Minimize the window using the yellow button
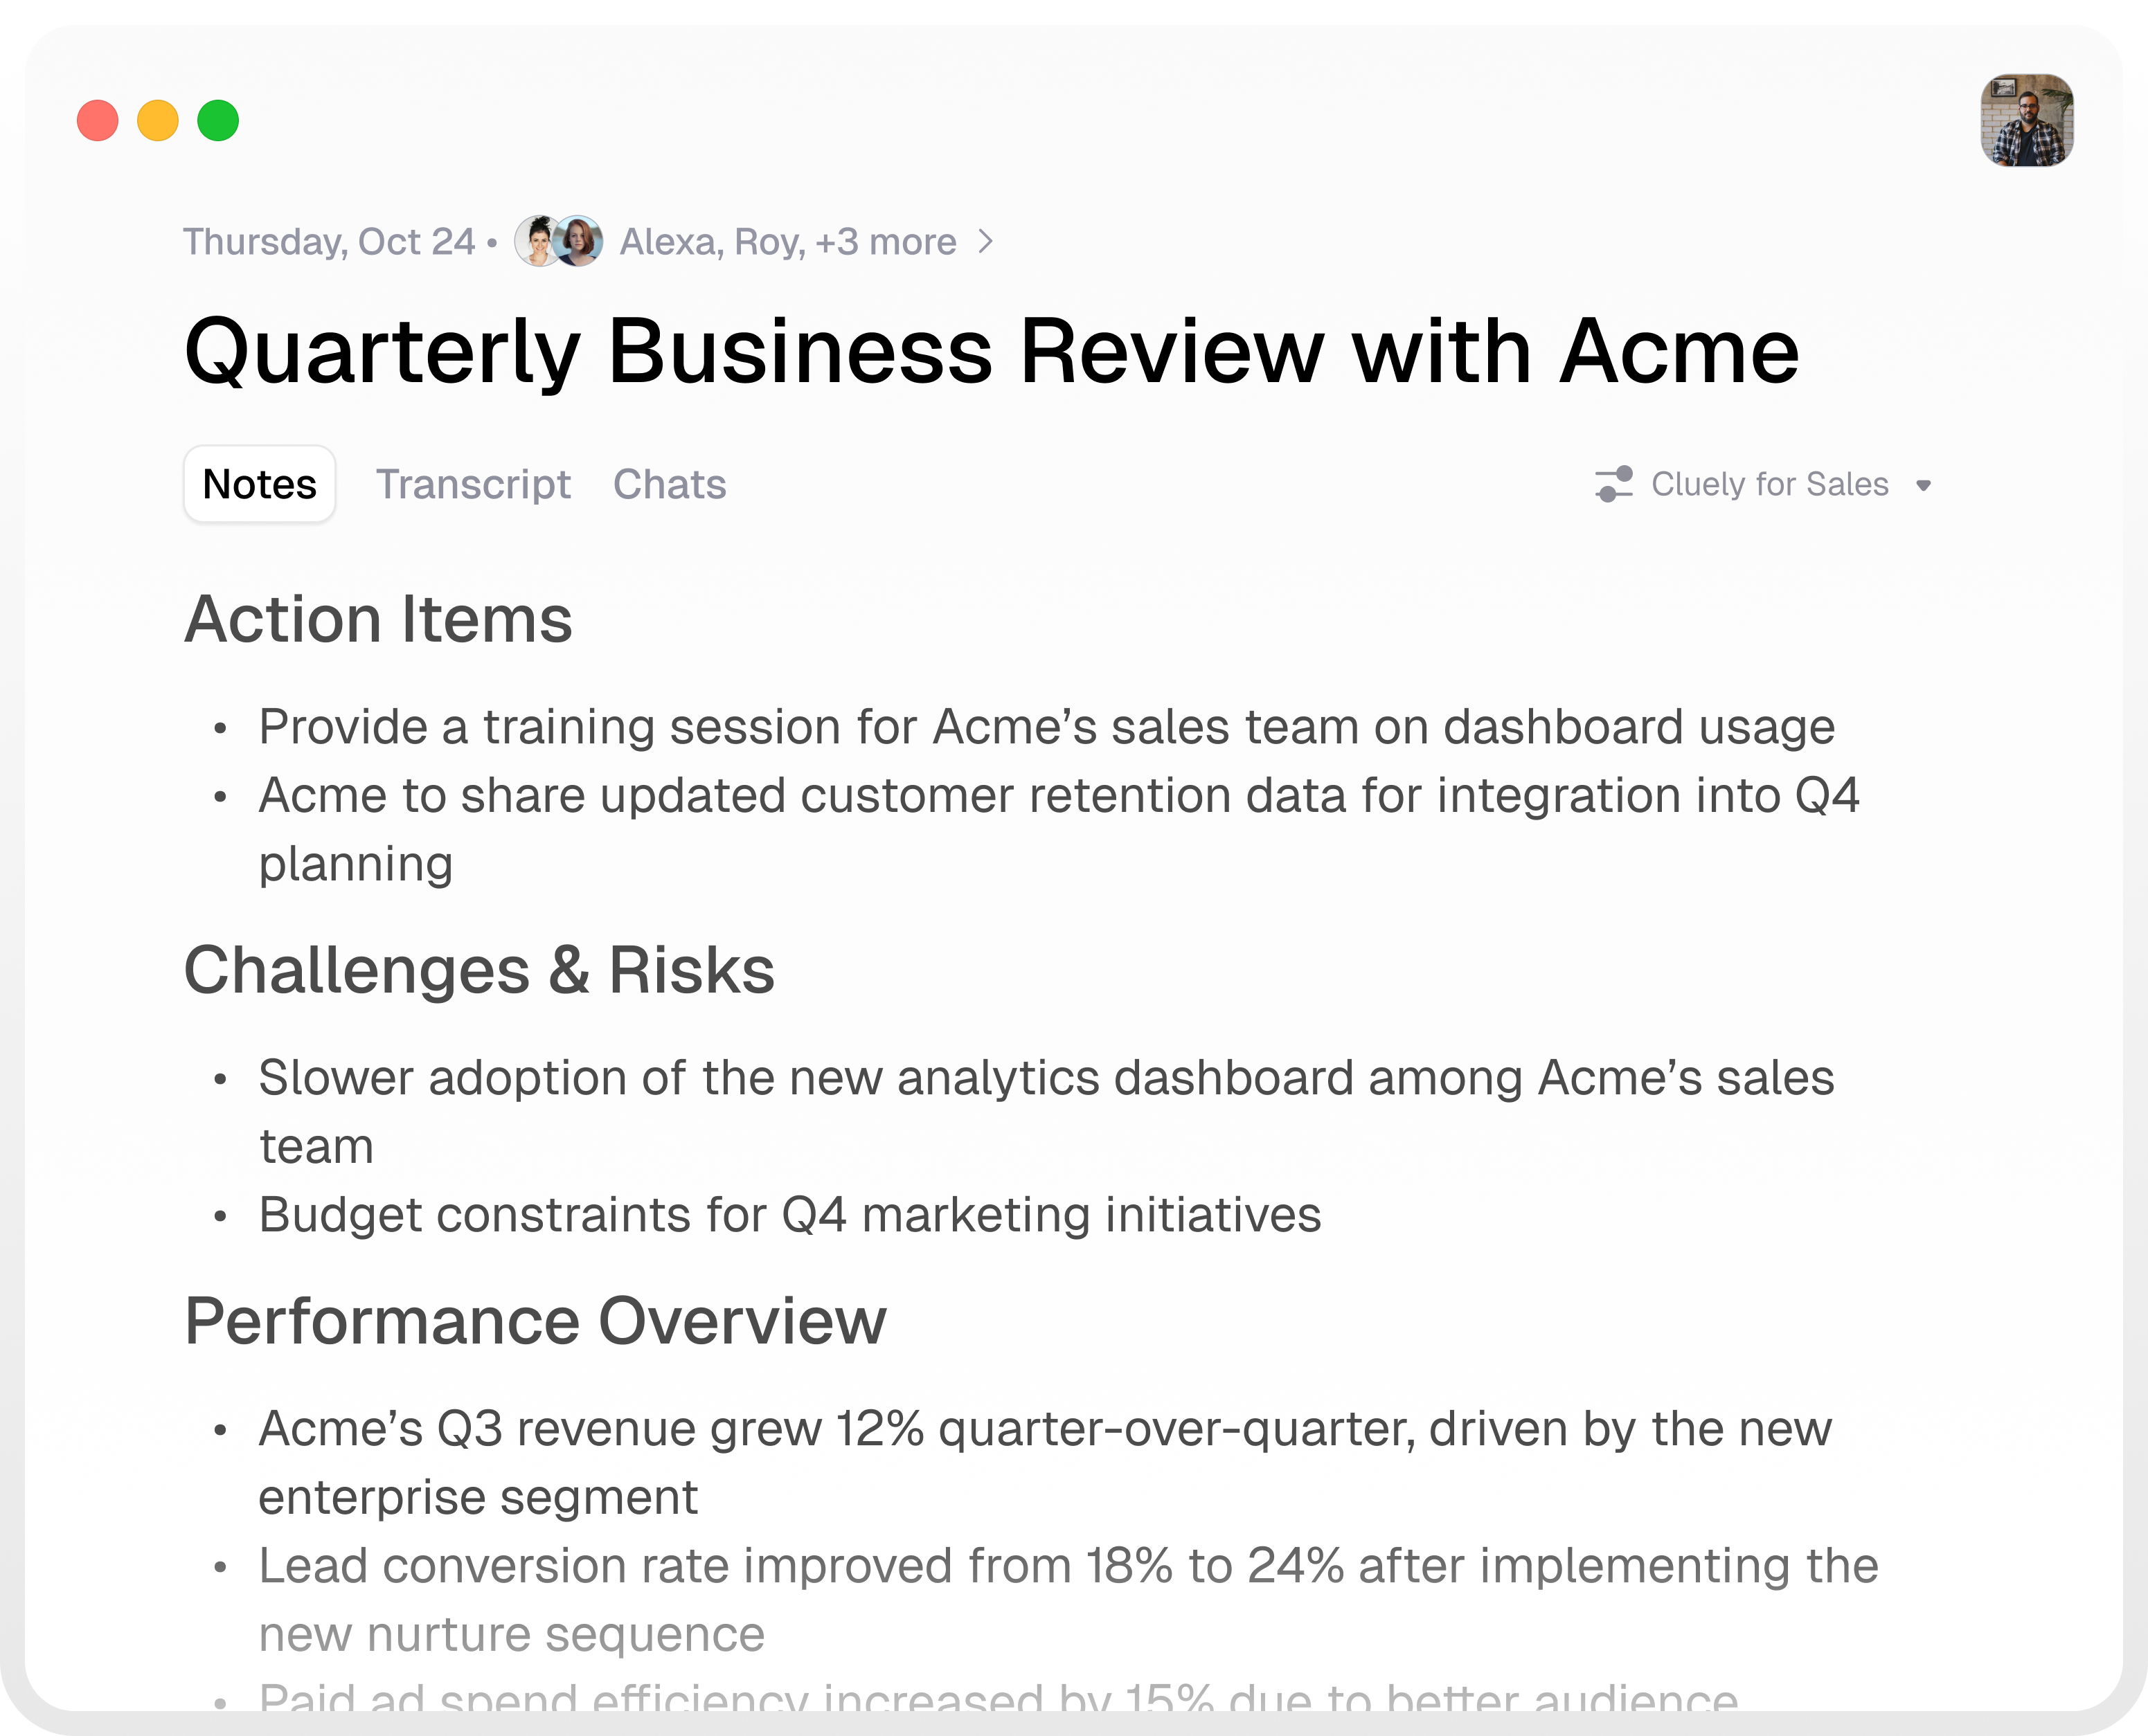Viewport: 2148px width, 1736px height. (x=158, y=121)
